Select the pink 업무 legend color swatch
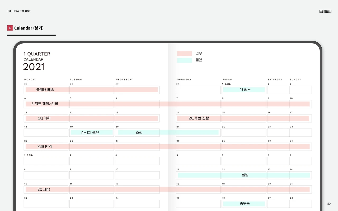Viewport: 338px width, 211px height. [x=184, y=53]
